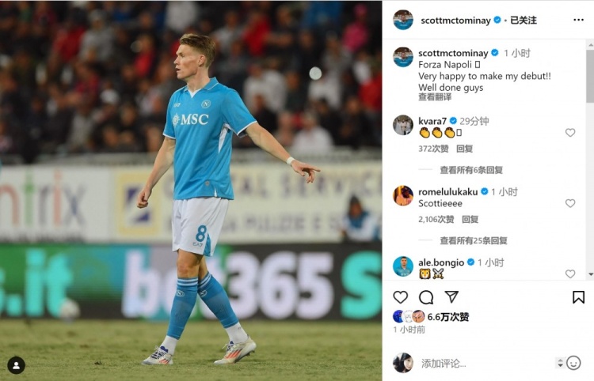Image resolution: width=594 pixels, height=381 pixels.
Task: View tagged people icon on photo
Action: tap(17, 365)
